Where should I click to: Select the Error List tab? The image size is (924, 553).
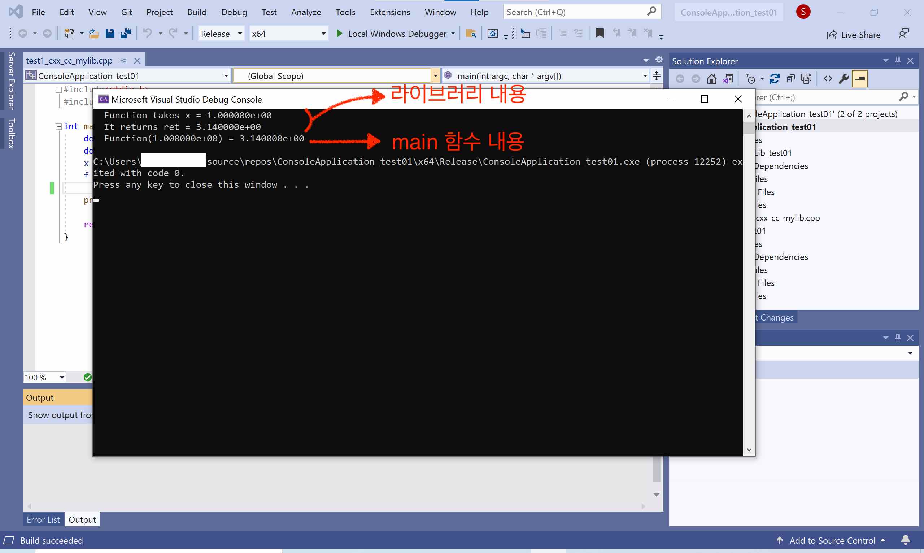[x=42, y=519]
